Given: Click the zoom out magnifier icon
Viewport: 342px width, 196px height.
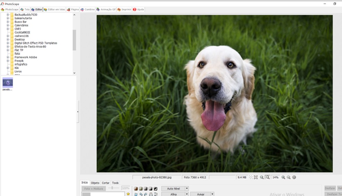Looking at the screenshot, I should 288,177.
